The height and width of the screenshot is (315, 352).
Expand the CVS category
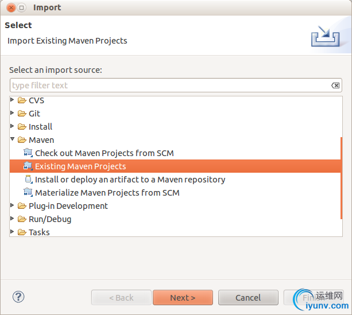click(13, 100)
